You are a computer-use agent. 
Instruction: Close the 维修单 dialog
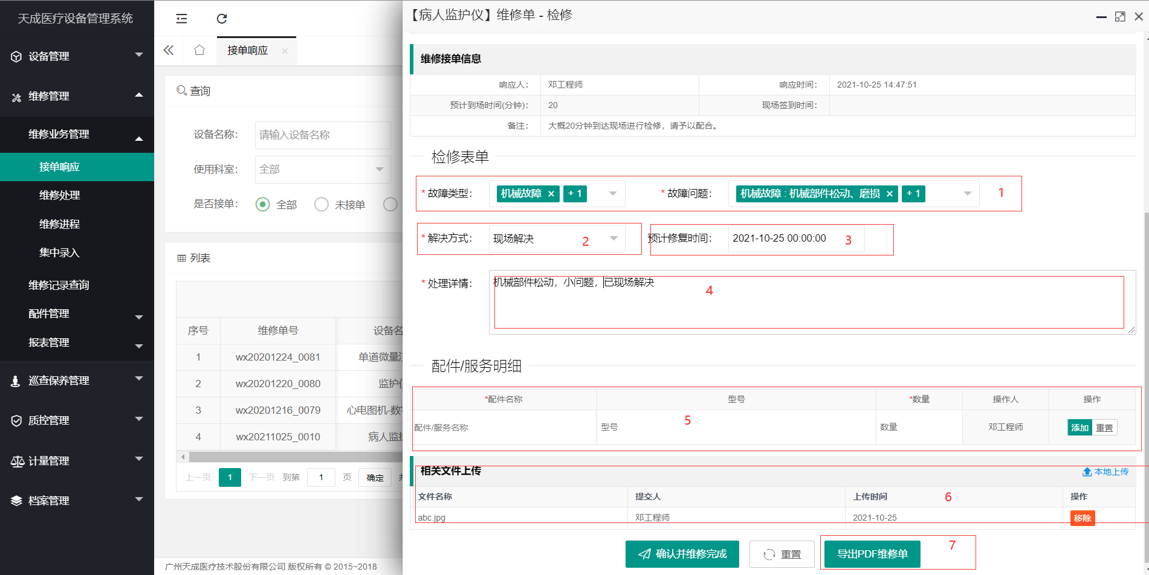point(1139,17)
